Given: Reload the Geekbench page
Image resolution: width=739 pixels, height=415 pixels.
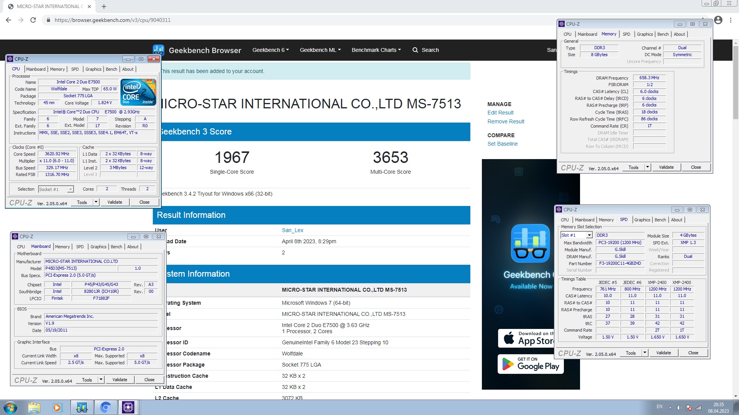Looking at the screenshot, I should pyautogui.click(x=33, y=20).
